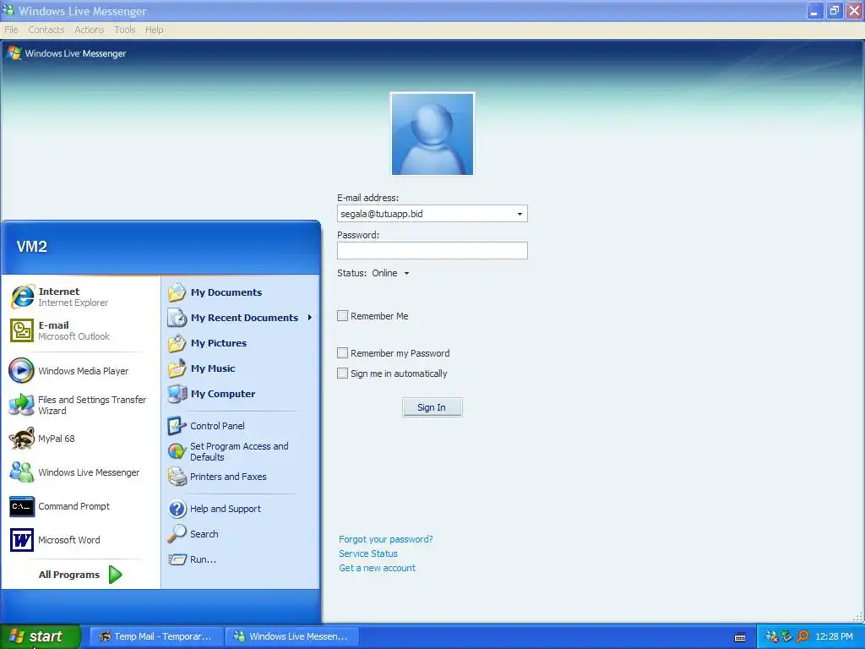Viewport: 865px width, 649px height.
Task: Open Windows Live Messenger in Start menu
Action: (74, 472)
